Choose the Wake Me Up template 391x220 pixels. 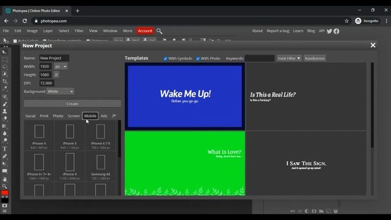point(185,97)
